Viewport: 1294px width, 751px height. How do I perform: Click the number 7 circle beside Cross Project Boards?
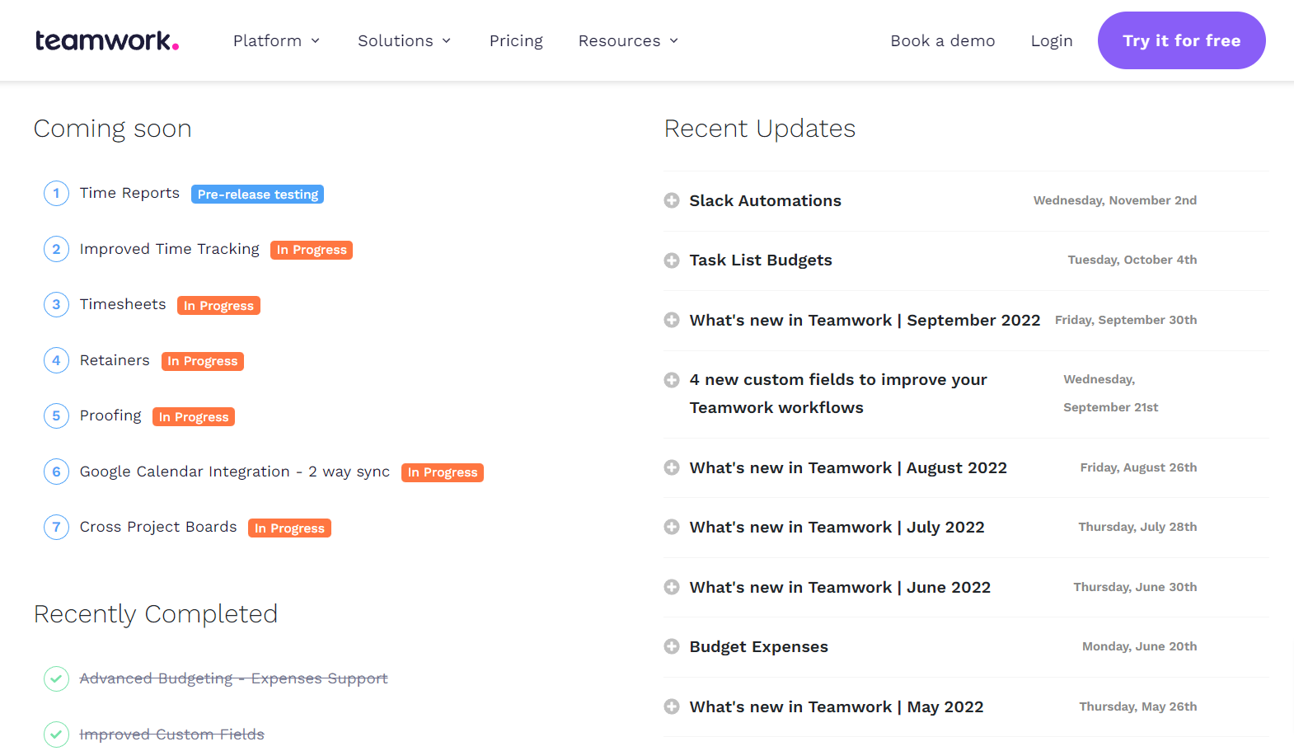point(56,528)
